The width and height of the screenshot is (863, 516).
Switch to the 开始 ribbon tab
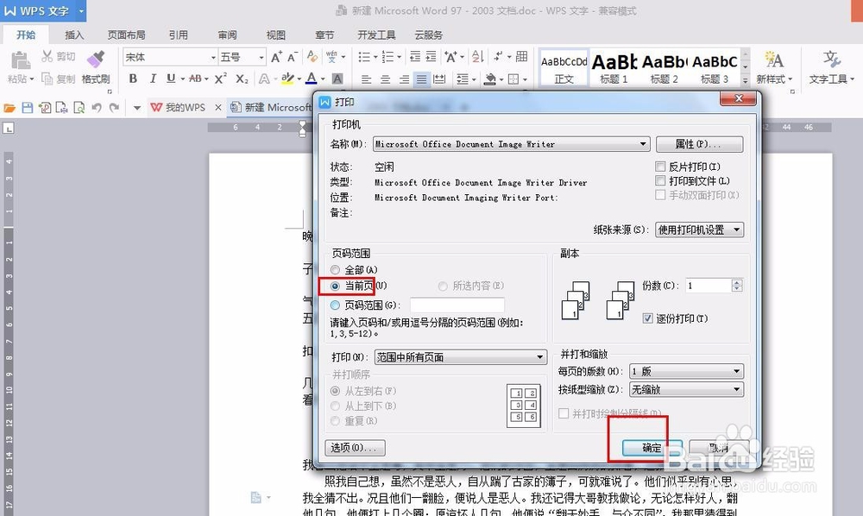26,35
